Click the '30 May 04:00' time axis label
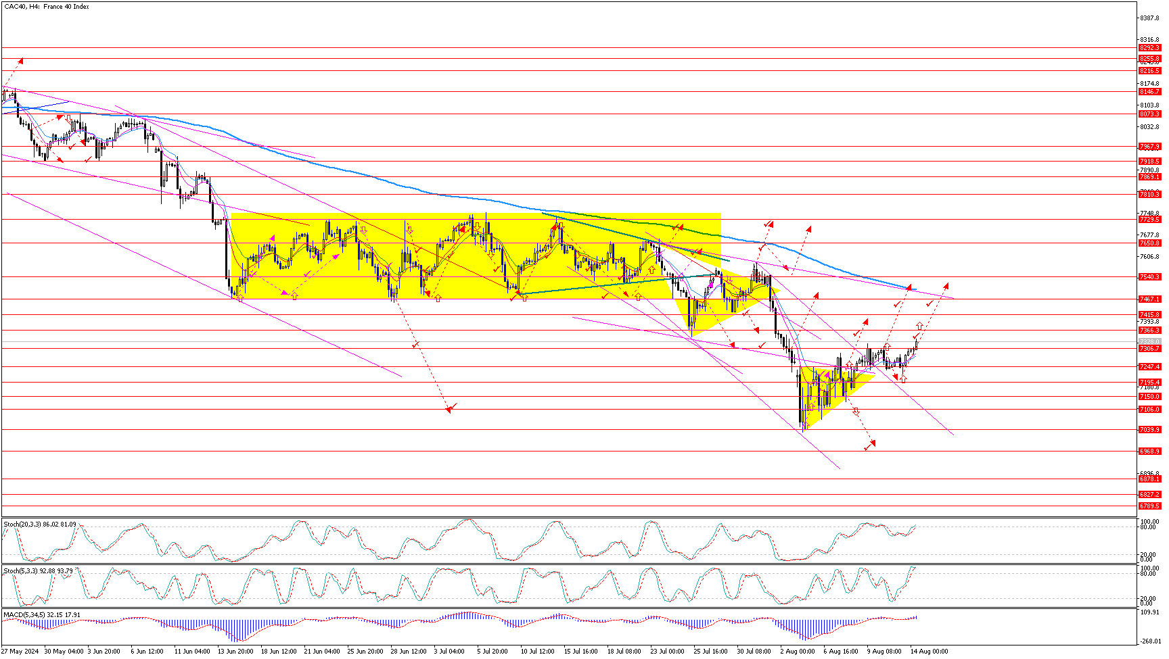 click(64, 652)
